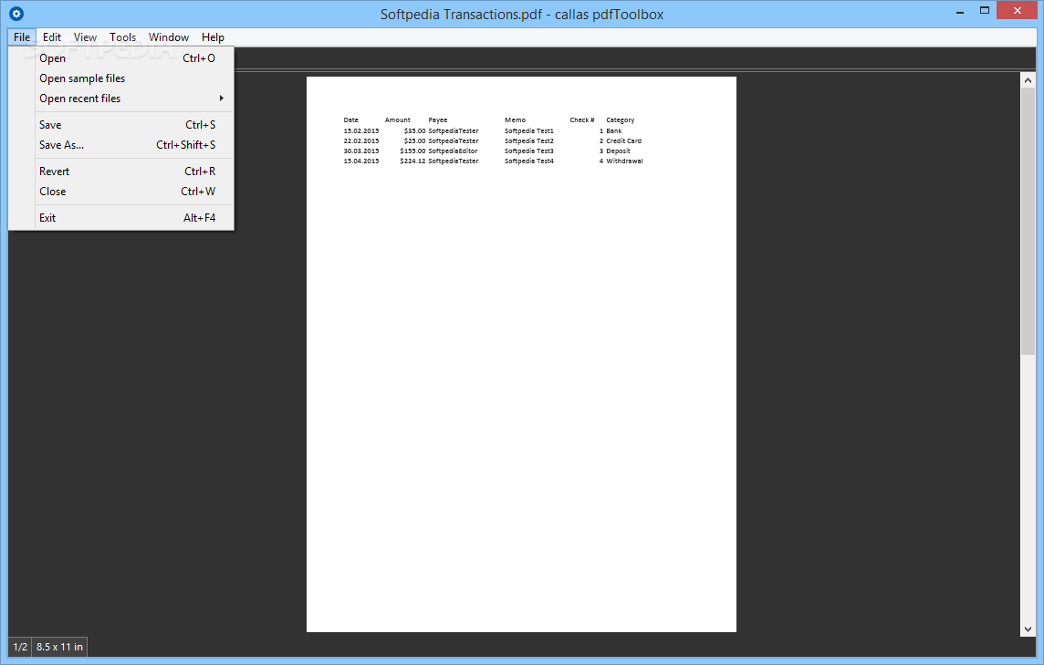Click the date 15.02.2015
Screen dimensions: 1044x665
tap(360, 131)
